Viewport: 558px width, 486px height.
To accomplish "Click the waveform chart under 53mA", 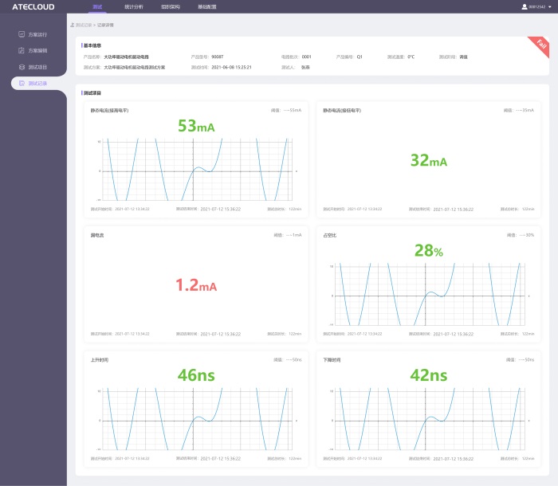I will point(197,170).
